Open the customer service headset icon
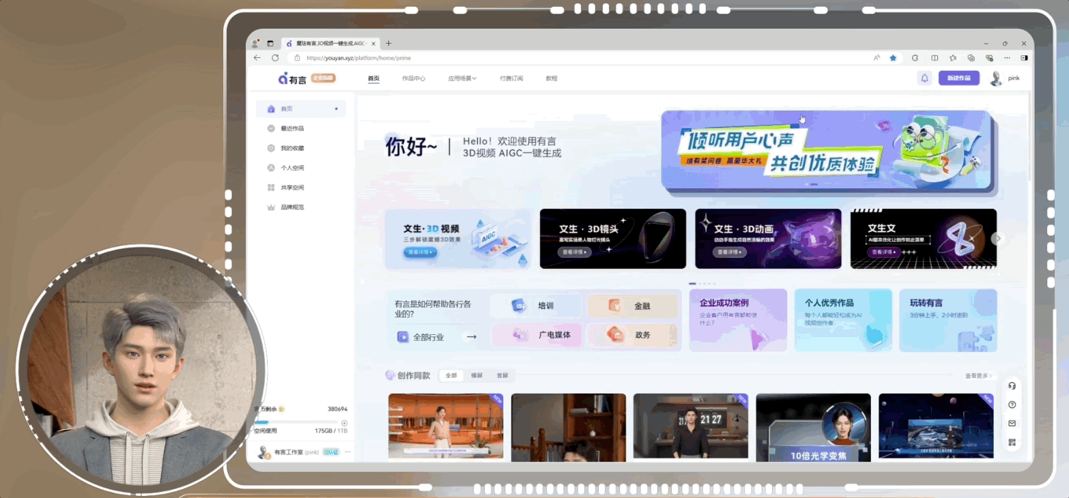The width and height of the screenshot is (1069, 498). point(1012,386)
